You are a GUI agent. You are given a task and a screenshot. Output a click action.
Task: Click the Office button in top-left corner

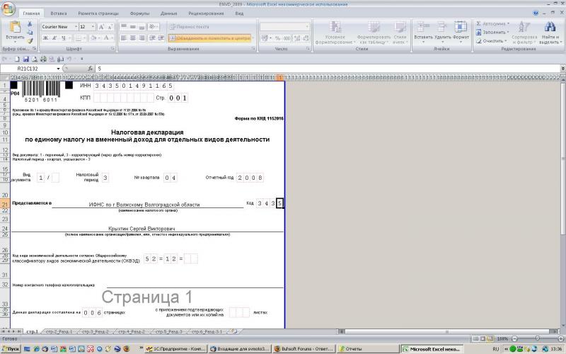[x=9, y=6]
